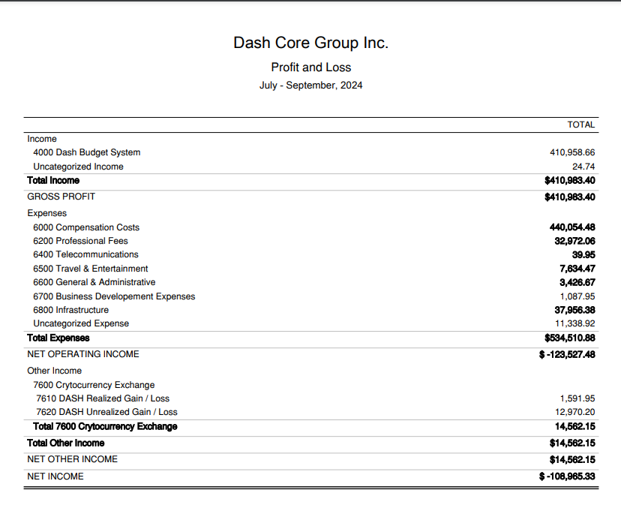Click the 1,087.95 amount
This screenshot has width=621, height=505.
tap(577, 296)
